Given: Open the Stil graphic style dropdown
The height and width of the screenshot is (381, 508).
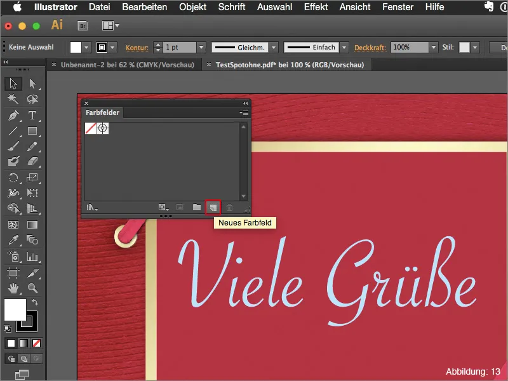Looking at the screenshot, I should pos(475,47).
